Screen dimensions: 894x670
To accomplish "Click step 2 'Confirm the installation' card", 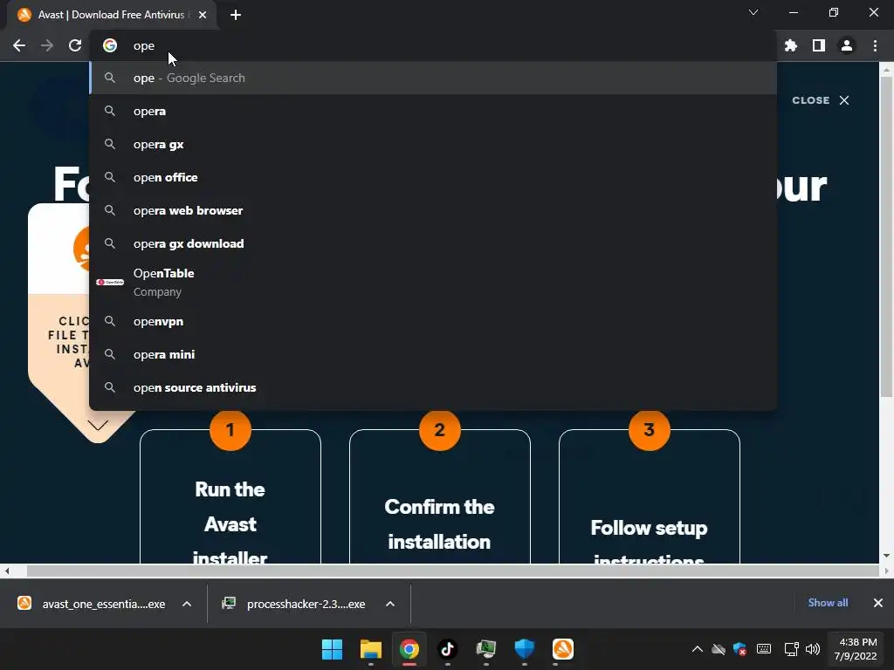I will (x=440, y=496).
